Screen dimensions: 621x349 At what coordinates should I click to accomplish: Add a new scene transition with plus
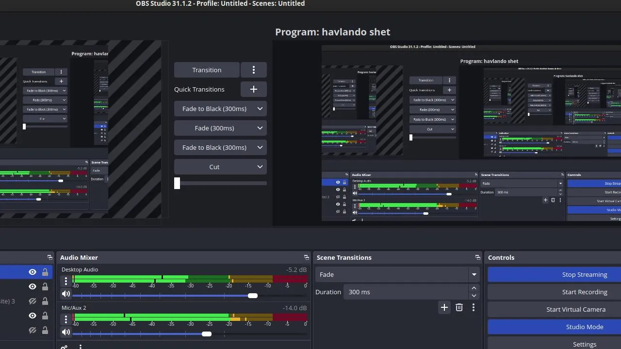(444, 307)
